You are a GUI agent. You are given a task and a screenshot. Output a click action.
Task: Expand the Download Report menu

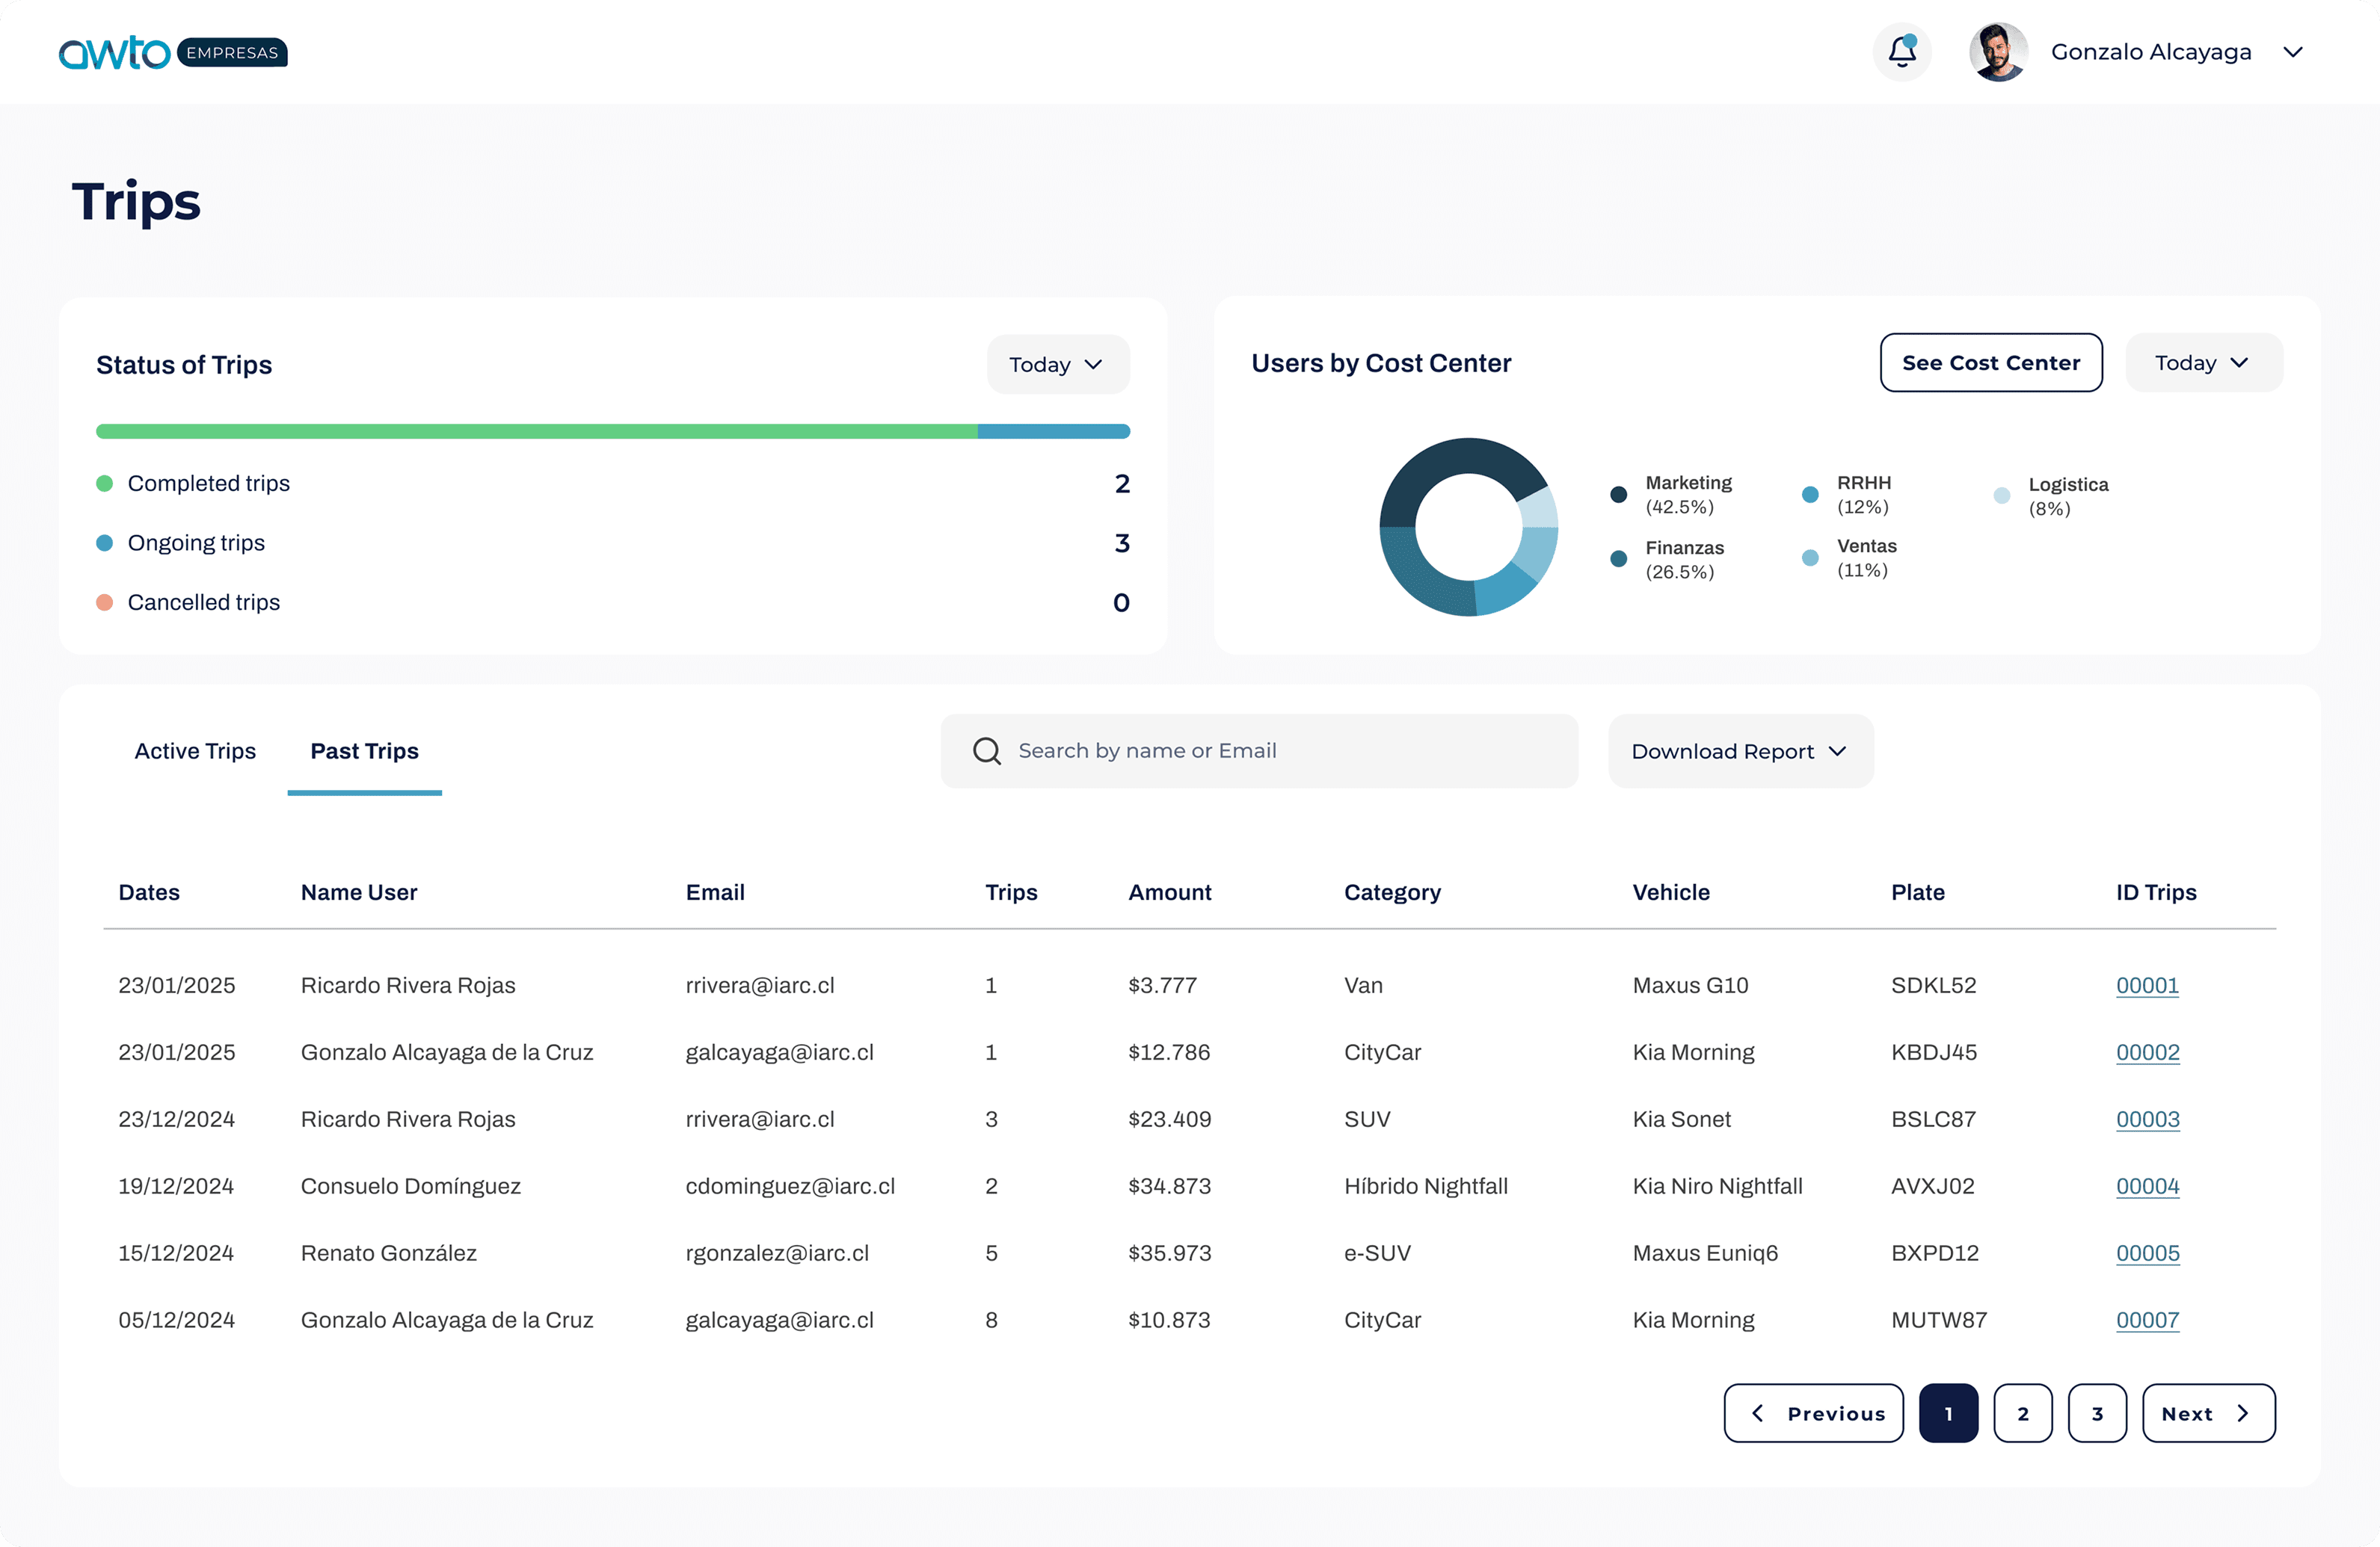[x=1739, y=752]
